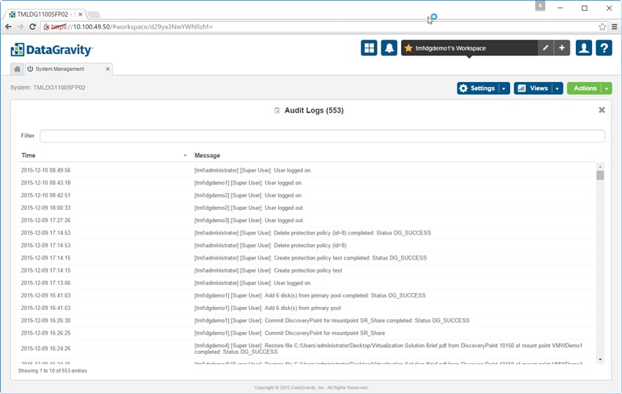Open the user profile icon
Screen dimensions: 622x394
[x=584, y=48]
